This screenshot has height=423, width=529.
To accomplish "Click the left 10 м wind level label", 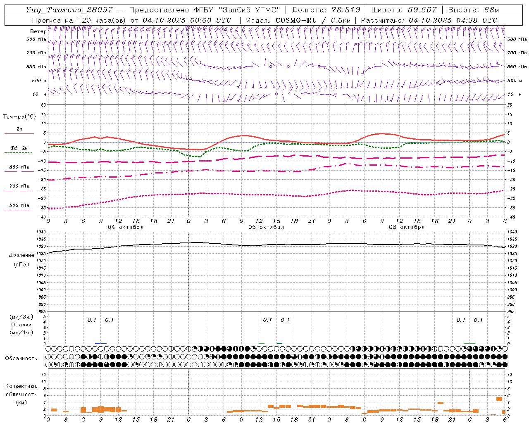I will point(40,94).
